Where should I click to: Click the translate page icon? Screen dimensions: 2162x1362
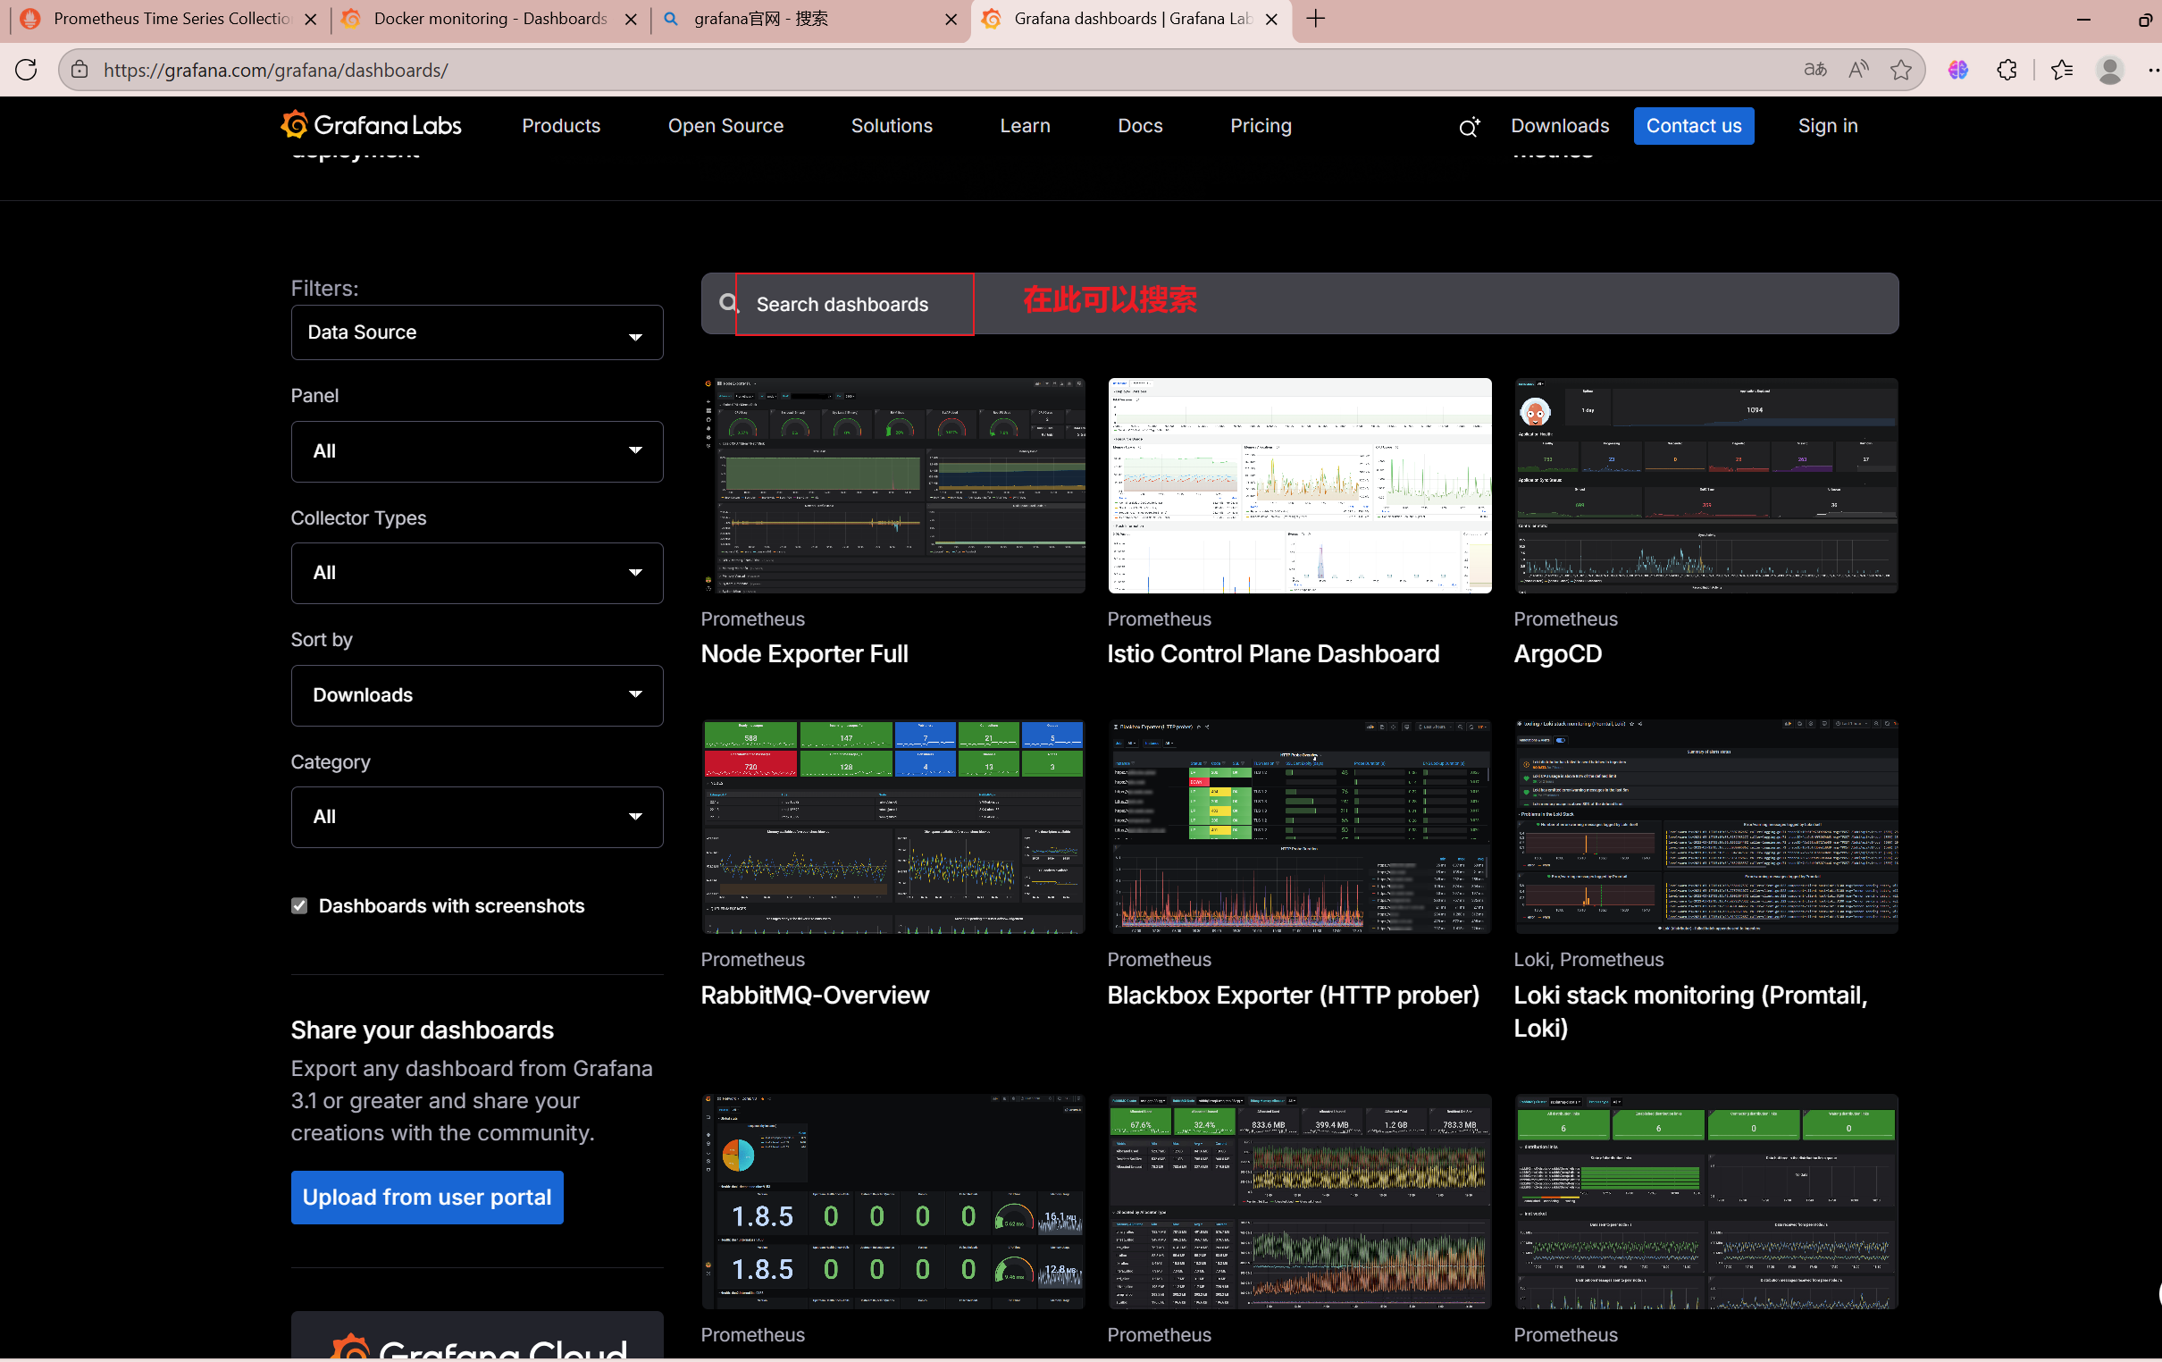tap(1814, 69)
